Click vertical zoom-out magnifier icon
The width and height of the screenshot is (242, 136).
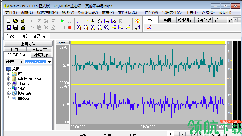86,28
